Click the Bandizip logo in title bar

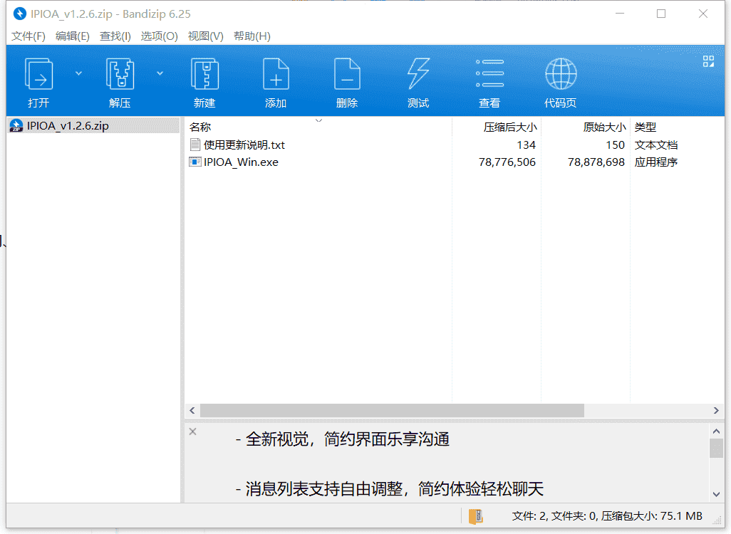19,14
